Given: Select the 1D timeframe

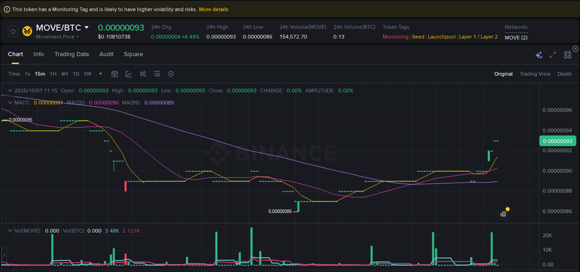Looking at the screenshot, I should point(76,74).
